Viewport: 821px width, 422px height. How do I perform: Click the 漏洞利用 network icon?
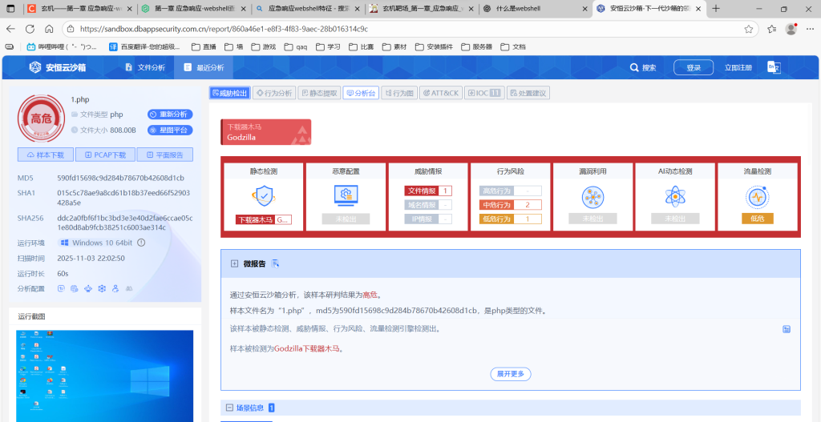592,195
